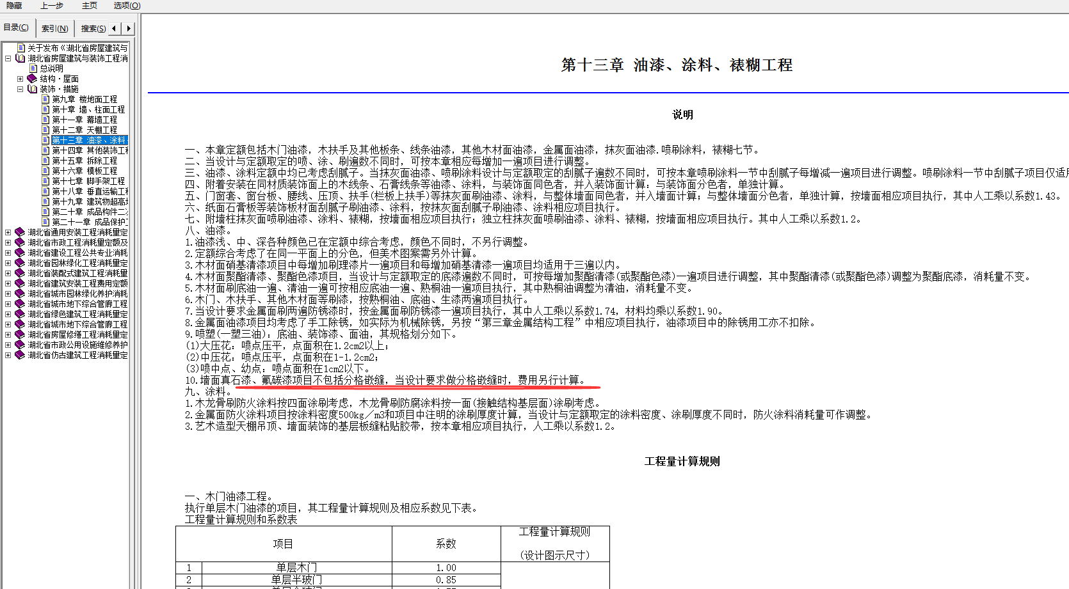The image size is (1069, 589).
Task: Open the 总说明 topic
Action: (52, 68)
